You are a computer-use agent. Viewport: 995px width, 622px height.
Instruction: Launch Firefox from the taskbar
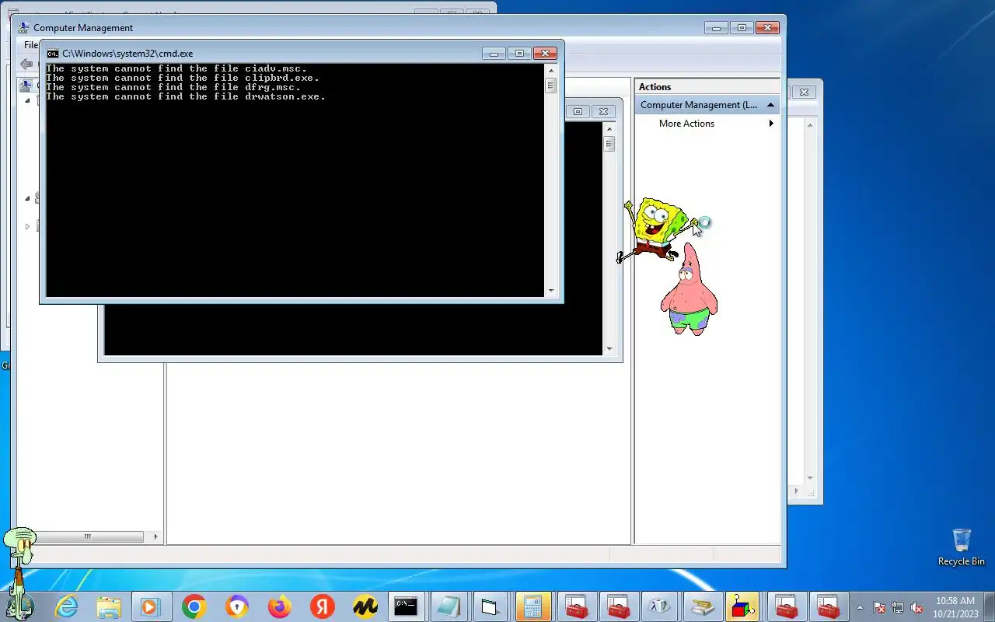tap(279, 606)
